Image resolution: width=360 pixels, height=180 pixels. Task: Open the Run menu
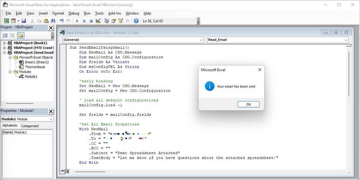click(x=87, y=14)
